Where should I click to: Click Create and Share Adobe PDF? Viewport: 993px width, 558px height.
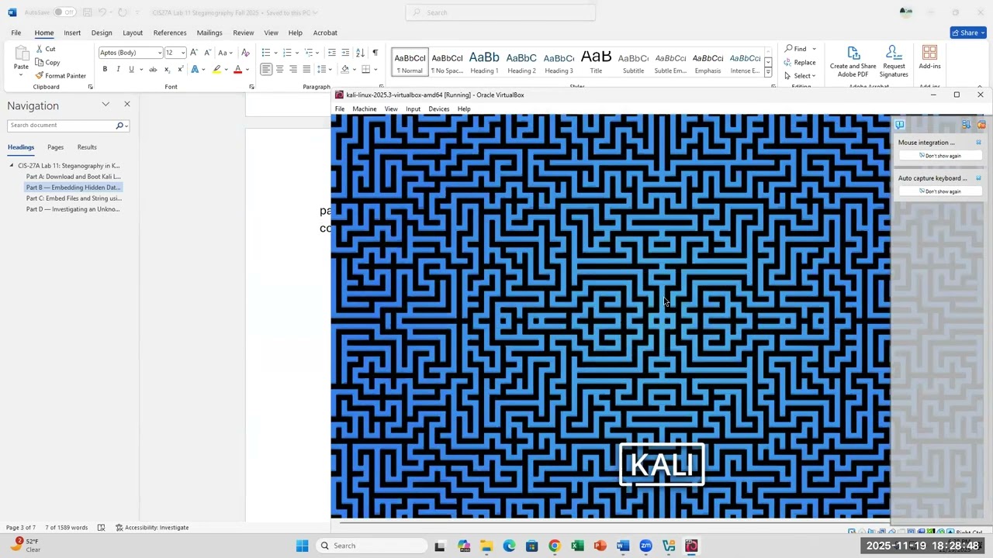(853, 60)
